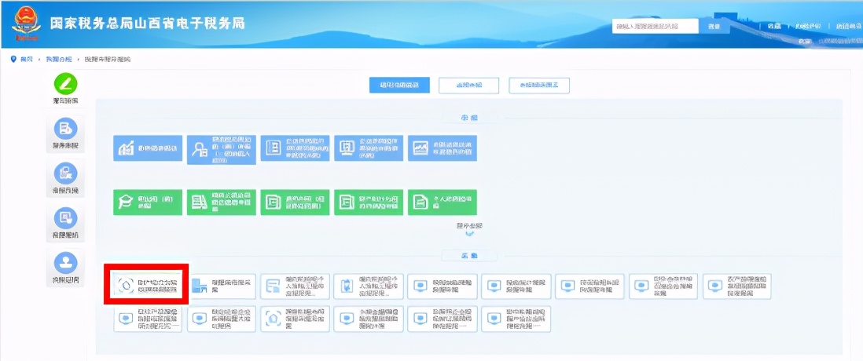Viewport: 863px width, 361px height.
Task: Select the highlighted blue tab above the panel
Action: (399, 85)
